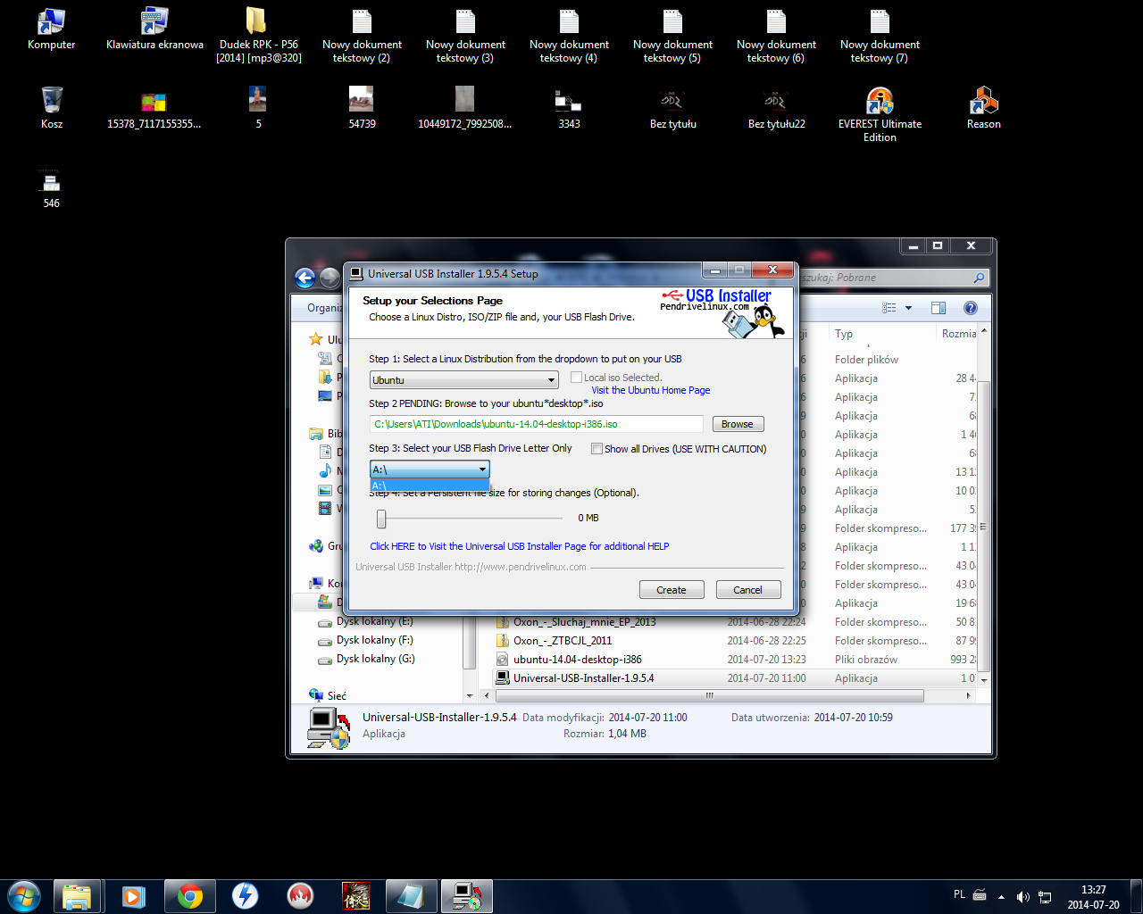The image size is (1143, 914).
Task: Select the Oxon_-_ZTBCJL_2011 folder row
Action: coord(736,641)
